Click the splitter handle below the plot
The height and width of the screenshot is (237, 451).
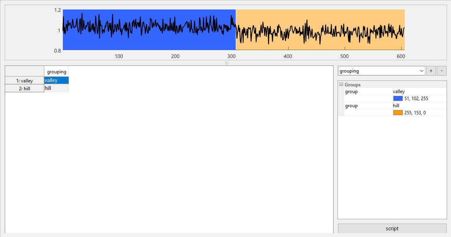tap(226, 63)
